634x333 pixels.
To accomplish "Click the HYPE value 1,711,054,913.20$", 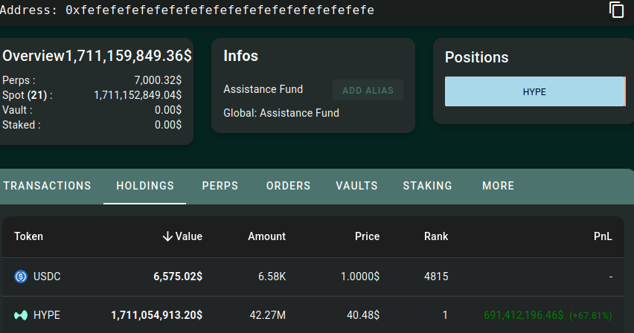I will point(157,315).
